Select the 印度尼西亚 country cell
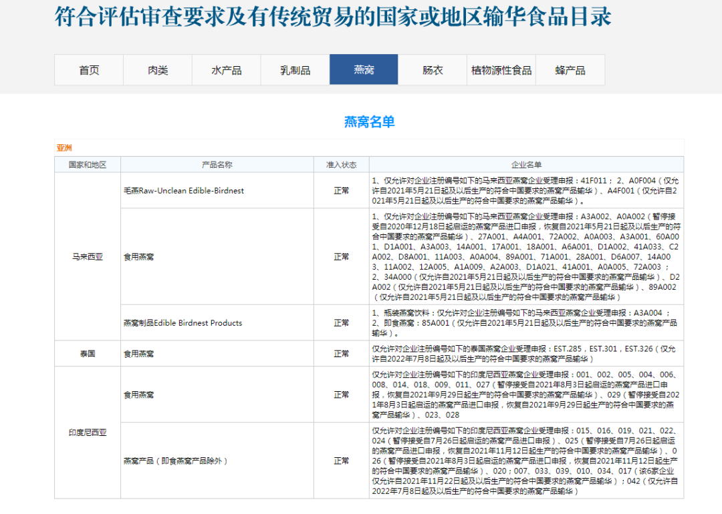Viewport: 722px width, 514px height. [88, 433]
